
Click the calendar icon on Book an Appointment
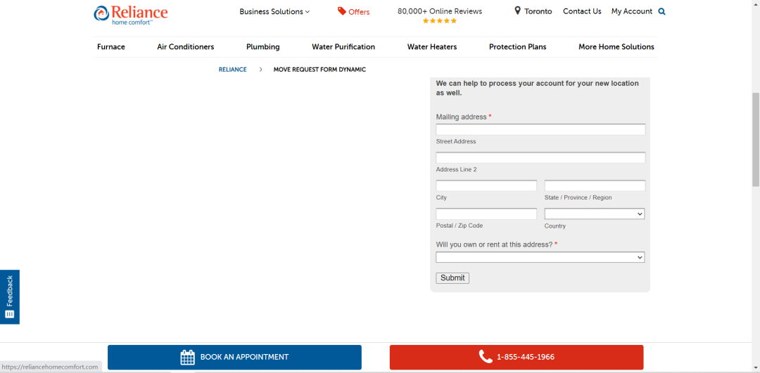pos(188,357)
